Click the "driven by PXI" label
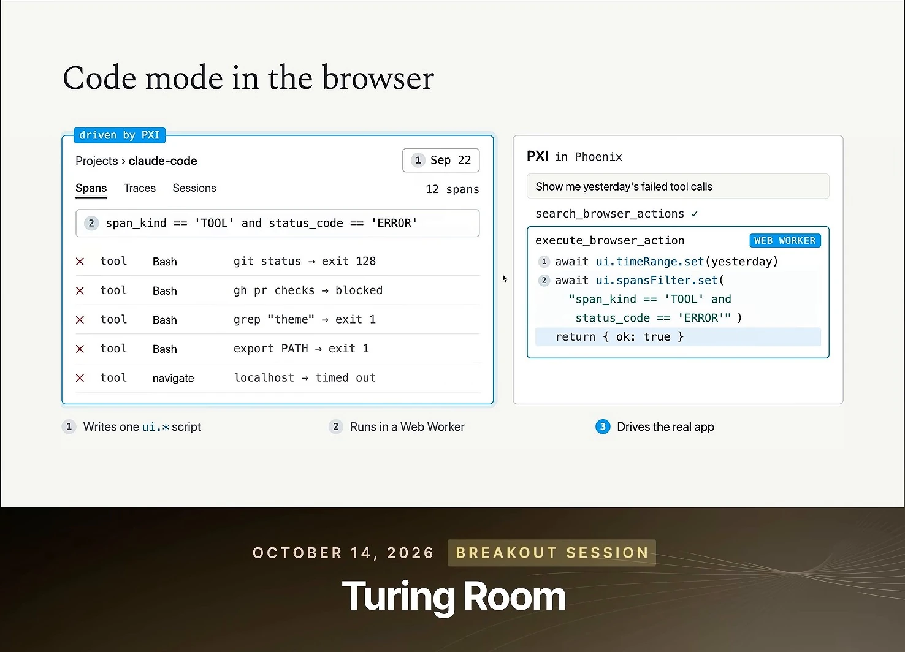The height and width of the screenshot is (652, 905). coord(120,135)
